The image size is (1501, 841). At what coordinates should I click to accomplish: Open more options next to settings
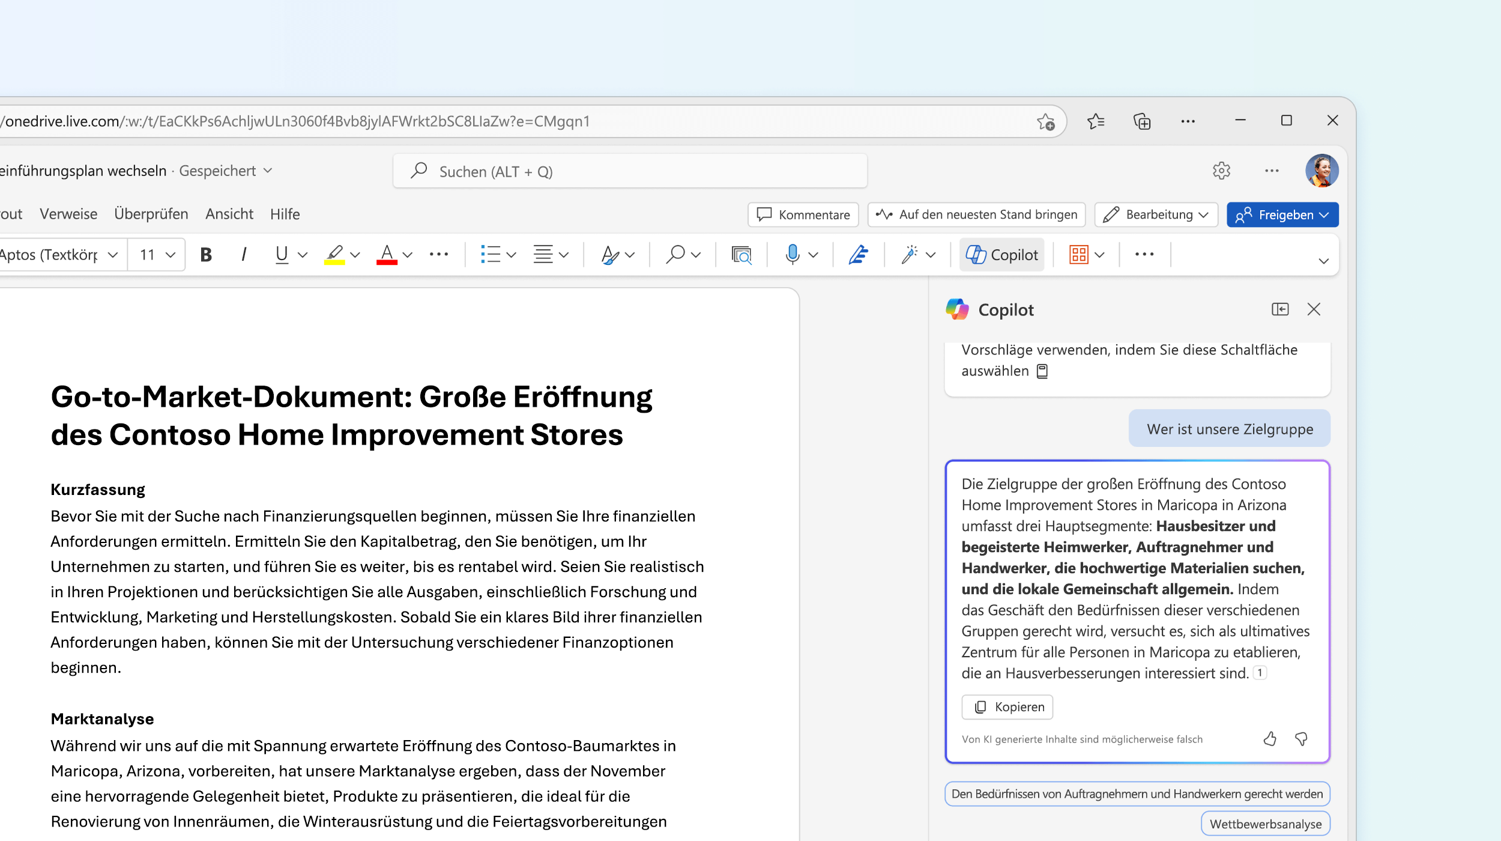[x=1272, y=171]
